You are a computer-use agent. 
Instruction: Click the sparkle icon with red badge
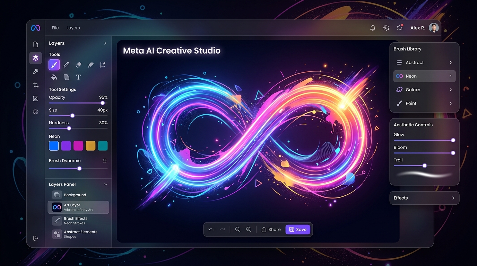point(400,28)
